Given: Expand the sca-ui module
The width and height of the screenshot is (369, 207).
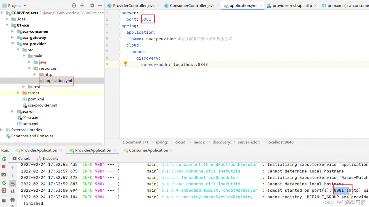Looking at the screenshot, I should (x=13, y=111).
